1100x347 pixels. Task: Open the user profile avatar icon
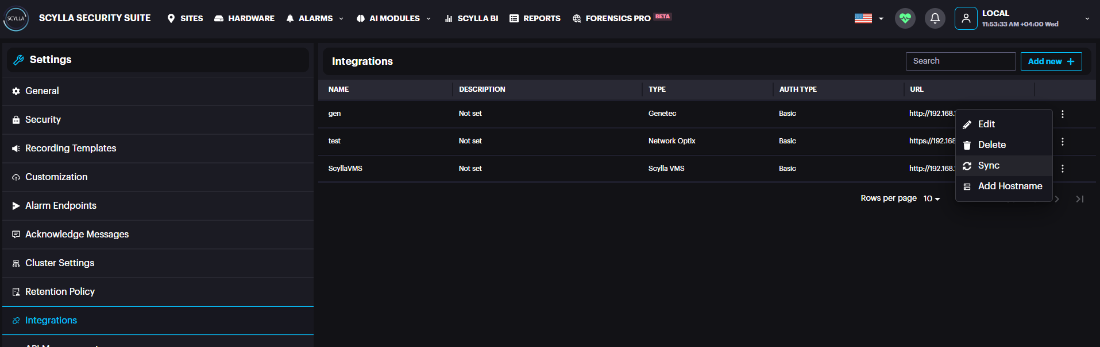click(x=966, y=18)
